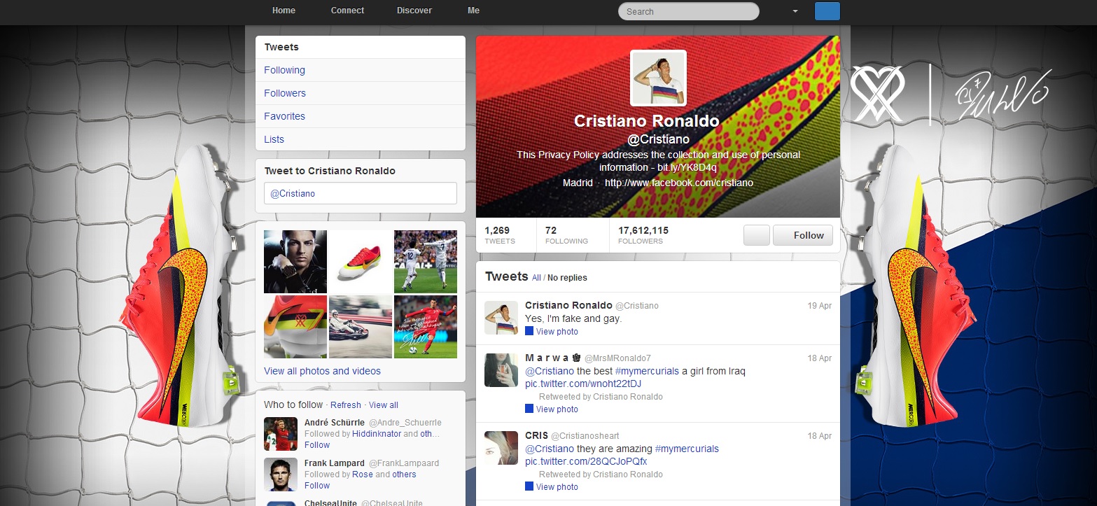Open the Connect tab
Screen dimensions: 1097x506
(x=347, y=10)
